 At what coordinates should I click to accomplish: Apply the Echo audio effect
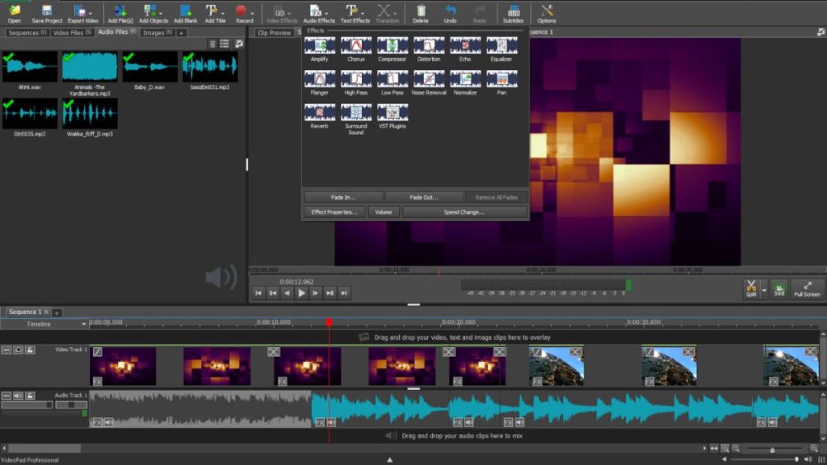click(x=466, y=44)
